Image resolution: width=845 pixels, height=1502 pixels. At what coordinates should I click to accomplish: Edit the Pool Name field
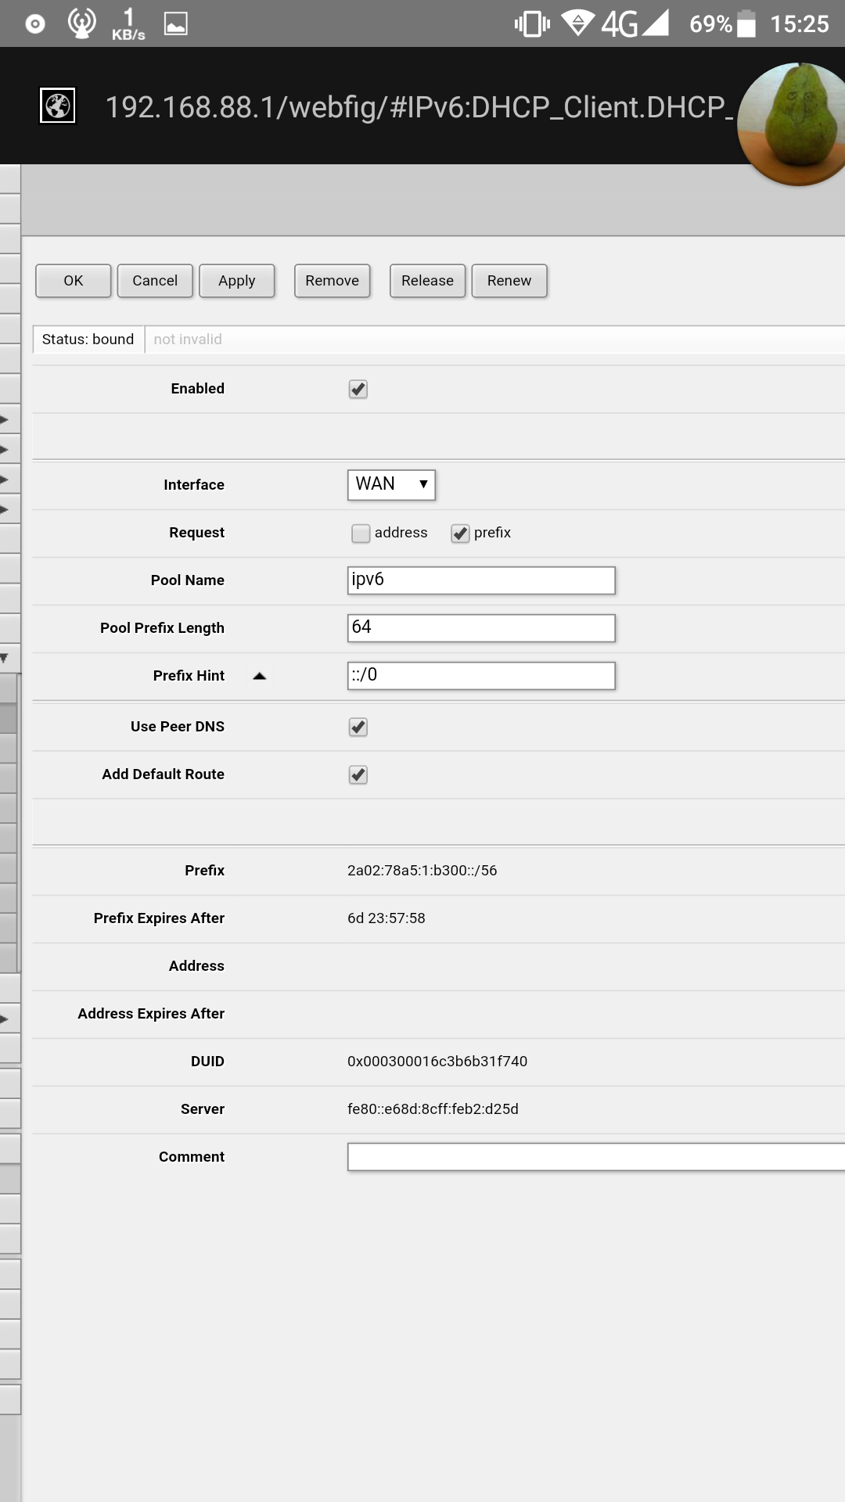pyautogui.click(x=481, y=580)
